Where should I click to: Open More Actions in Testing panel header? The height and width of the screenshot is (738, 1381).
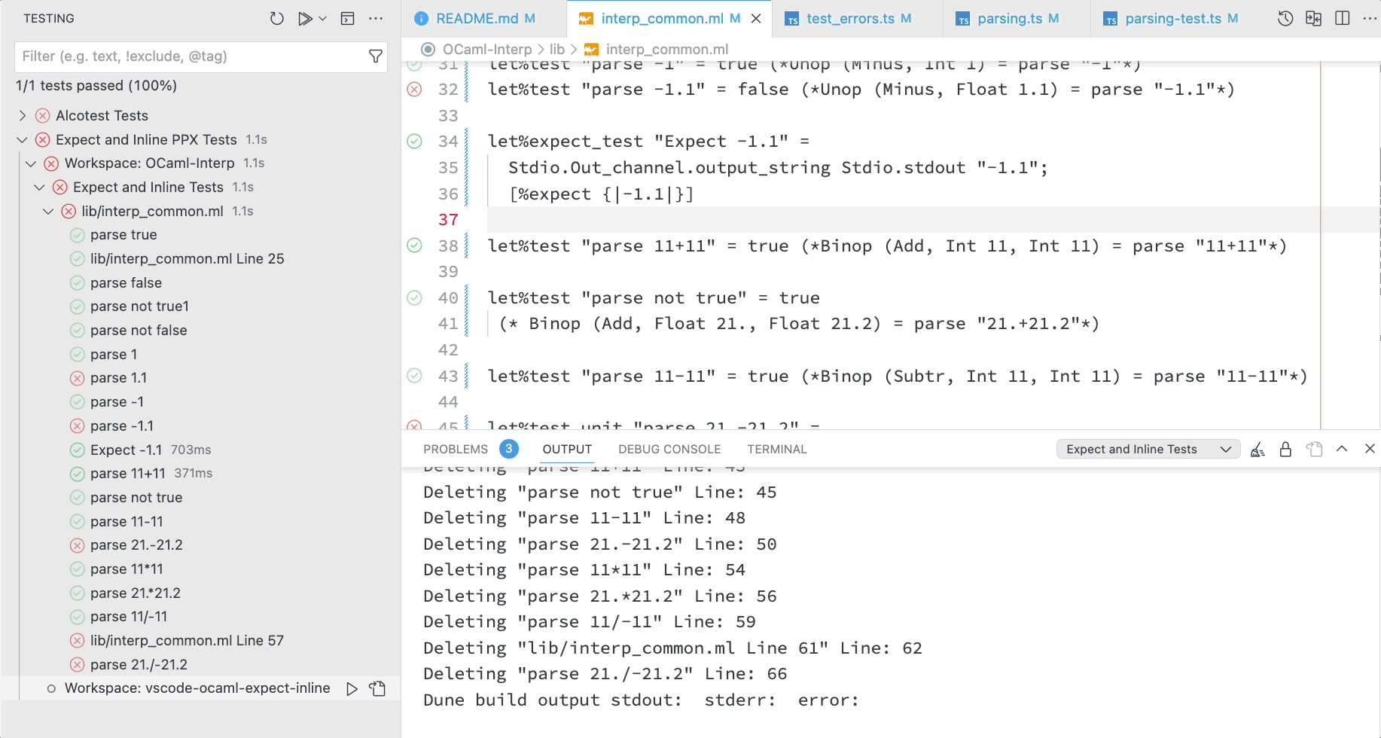pos(376,18)
